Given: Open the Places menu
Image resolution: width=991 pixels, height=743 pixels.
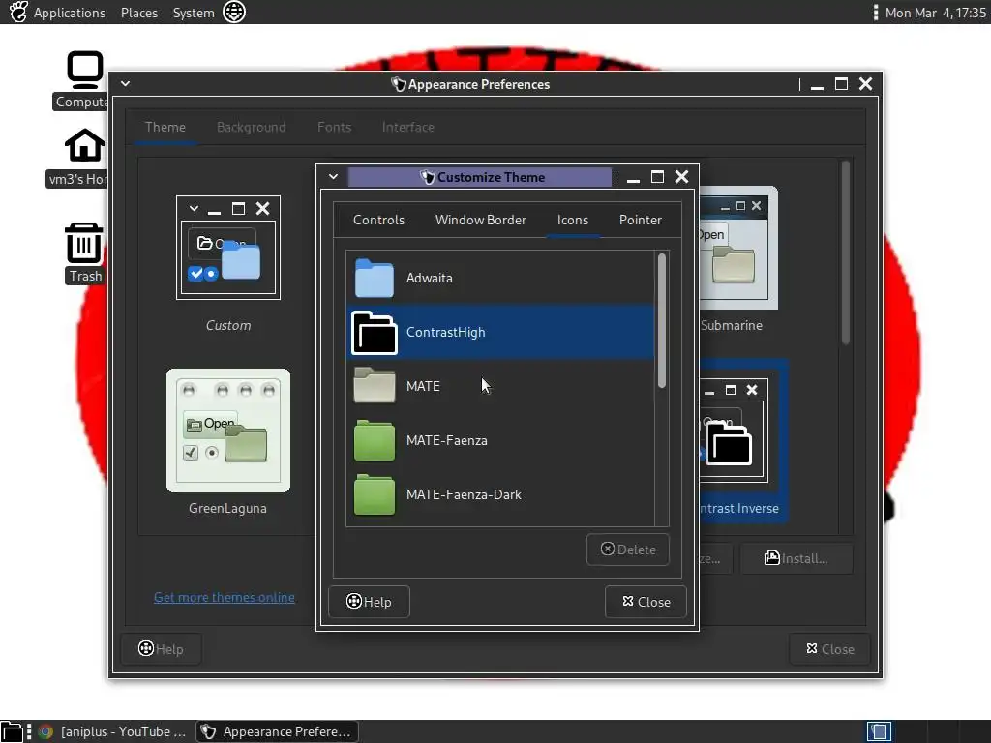Looking at the screenshot, I should 139,13.
